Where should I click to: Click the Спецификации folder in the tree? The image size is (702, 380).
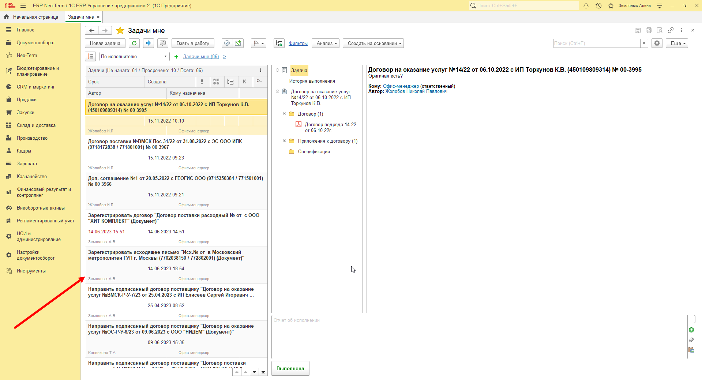point(314,152)
